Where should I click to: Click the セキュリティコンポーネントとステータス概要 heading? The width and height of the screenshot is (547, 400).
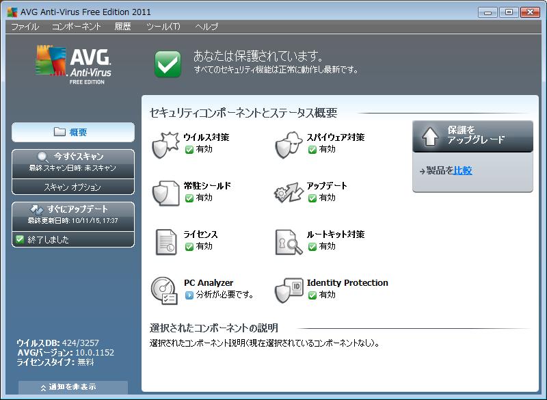(x=243, y=113)
